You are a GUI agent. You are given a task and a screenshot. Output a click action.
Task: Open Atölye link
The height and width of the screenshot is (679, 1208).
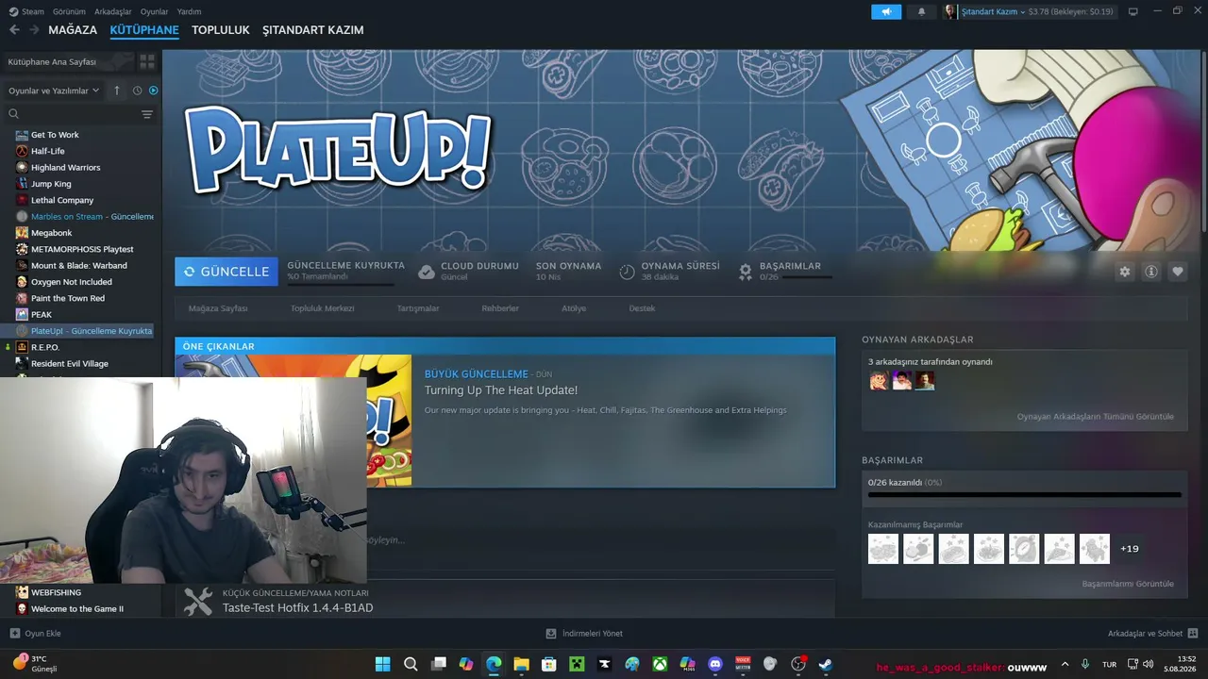coord(574,308)
